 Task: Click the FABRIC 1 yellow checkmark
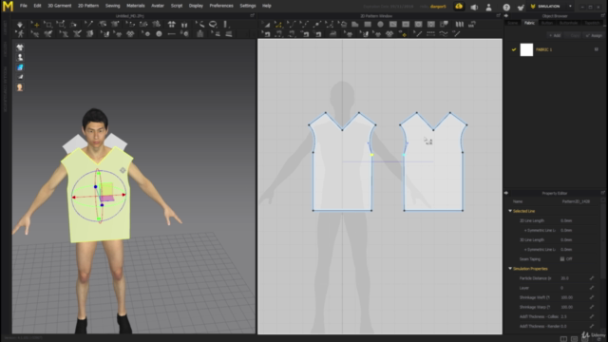pos(514,49)
